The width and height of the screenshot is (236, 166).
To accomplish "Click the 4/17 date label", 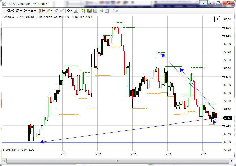I will tap(169, 154).
